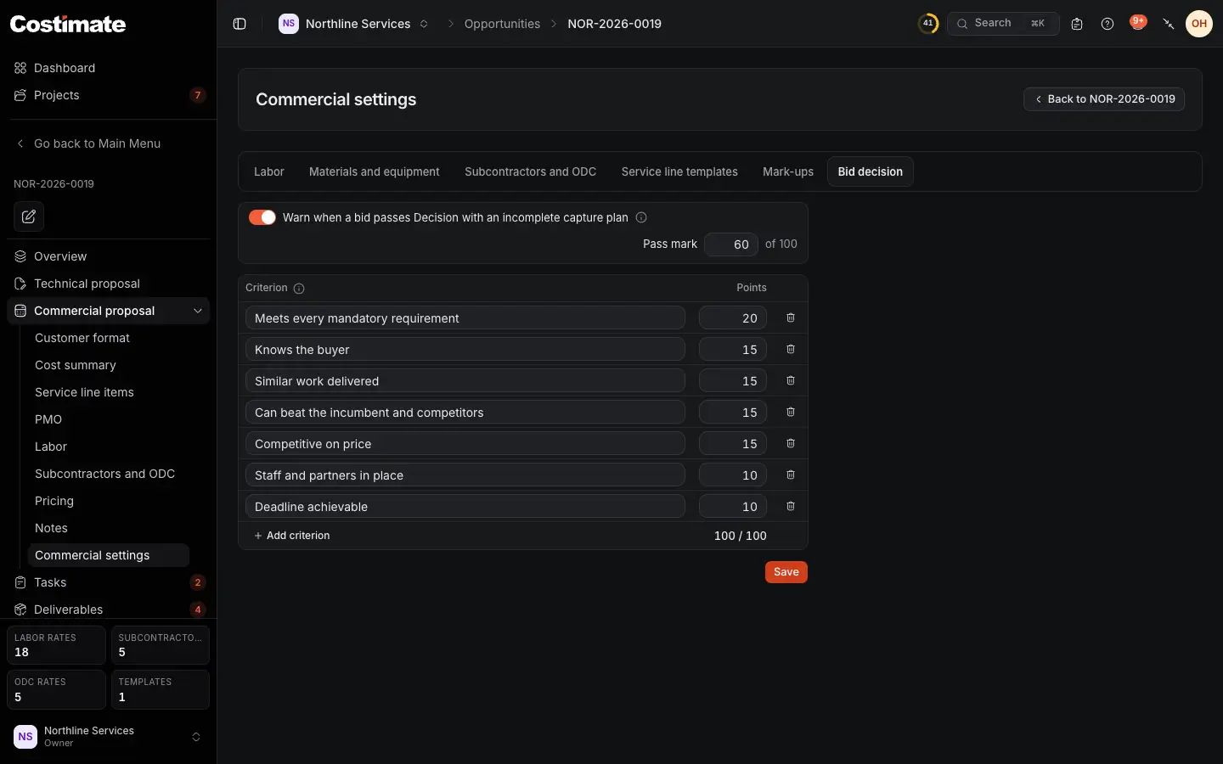Open Cost summary sub-item

pos(108,365)
